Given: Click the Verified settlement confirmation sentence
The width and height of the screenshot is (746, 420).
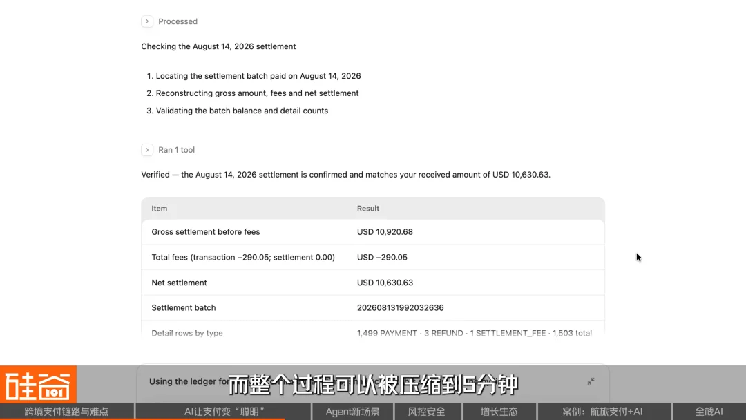Looking at the screenshot, I should 346,175.
